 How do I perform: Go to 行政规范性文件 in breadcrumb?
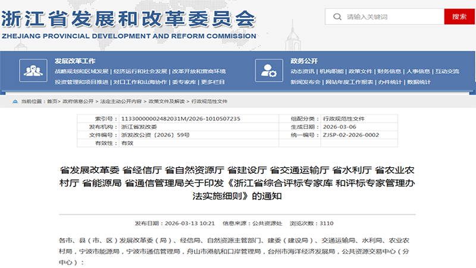[209, 101]
